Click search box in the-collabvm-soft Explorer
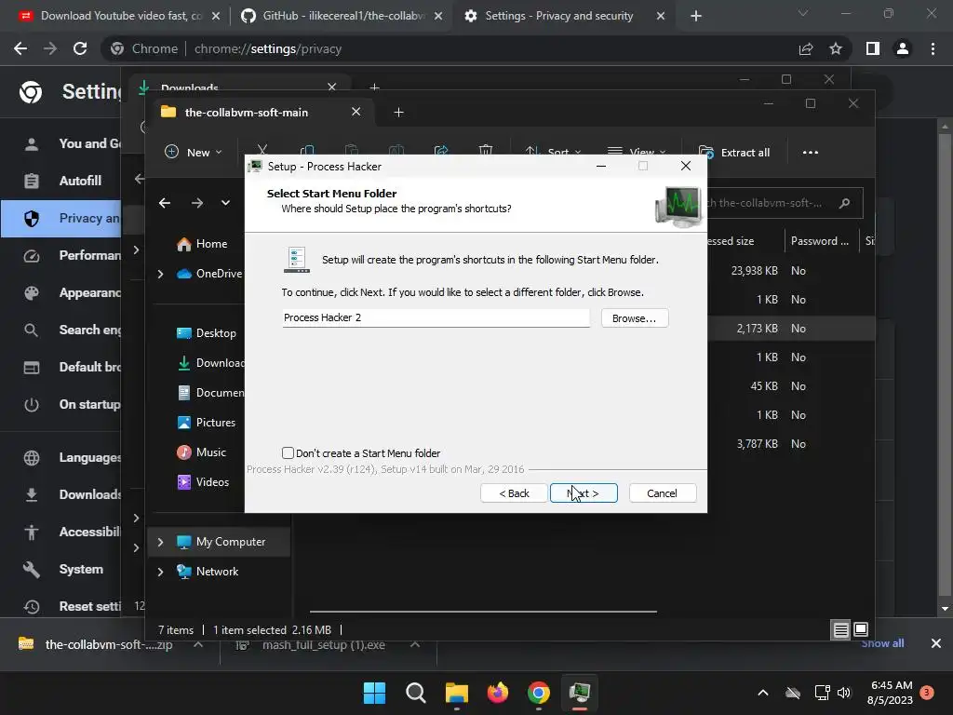This screenshot has height=715, width=953. (785, 203)
